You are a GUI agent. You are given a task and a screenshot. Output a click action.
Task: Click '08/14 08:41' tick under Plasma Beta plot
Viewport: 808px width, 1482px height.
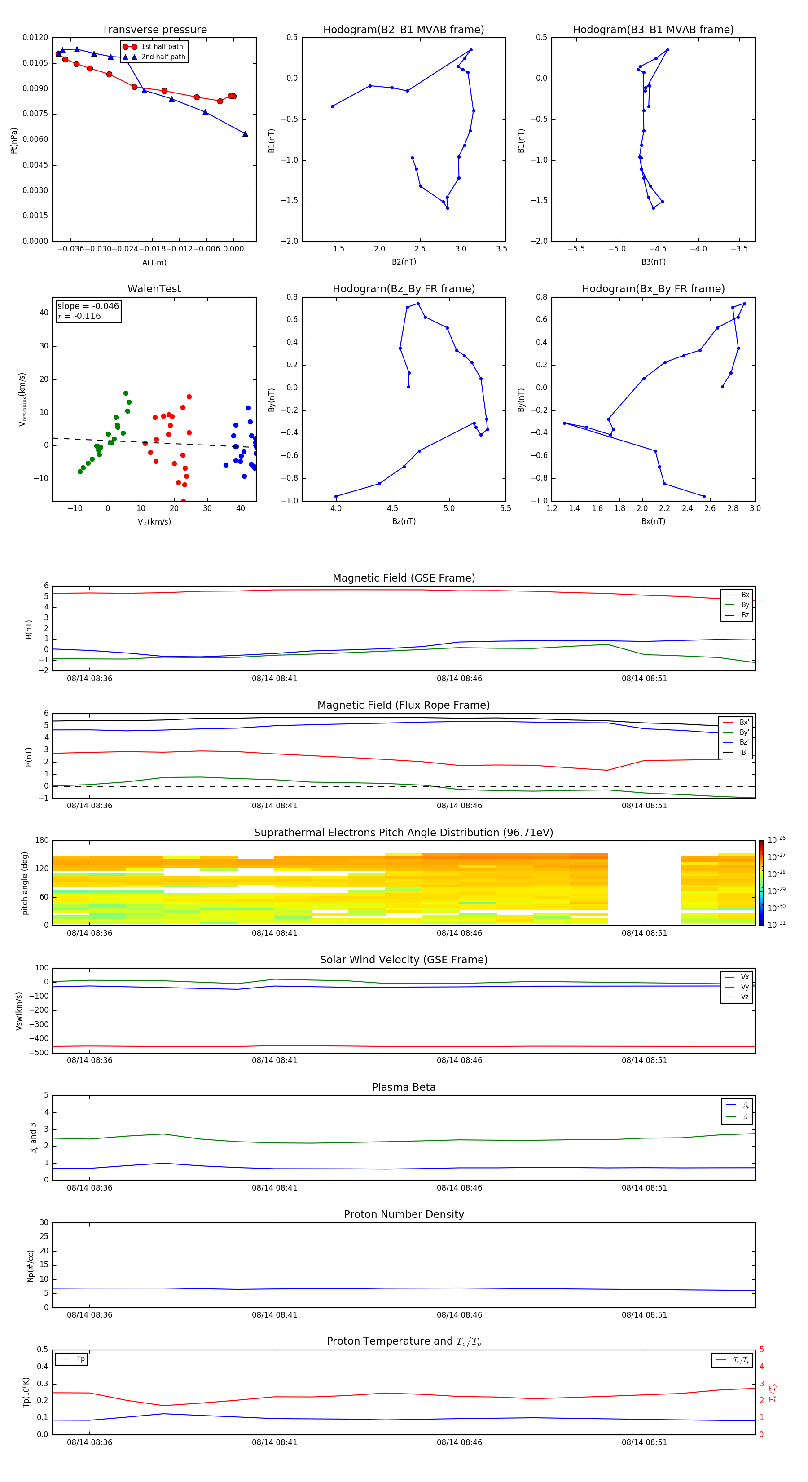tap(274, 1188)
